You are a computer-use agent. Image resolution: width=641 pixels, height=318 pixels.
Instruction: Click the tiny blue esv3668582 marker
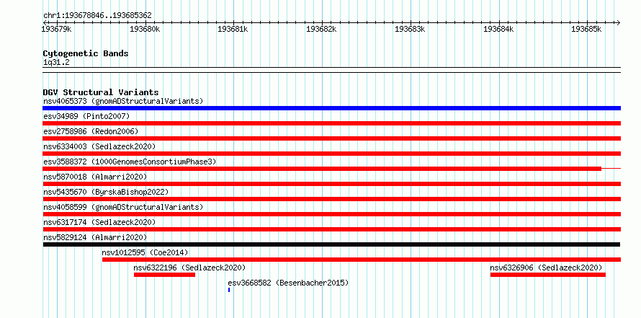229,290
